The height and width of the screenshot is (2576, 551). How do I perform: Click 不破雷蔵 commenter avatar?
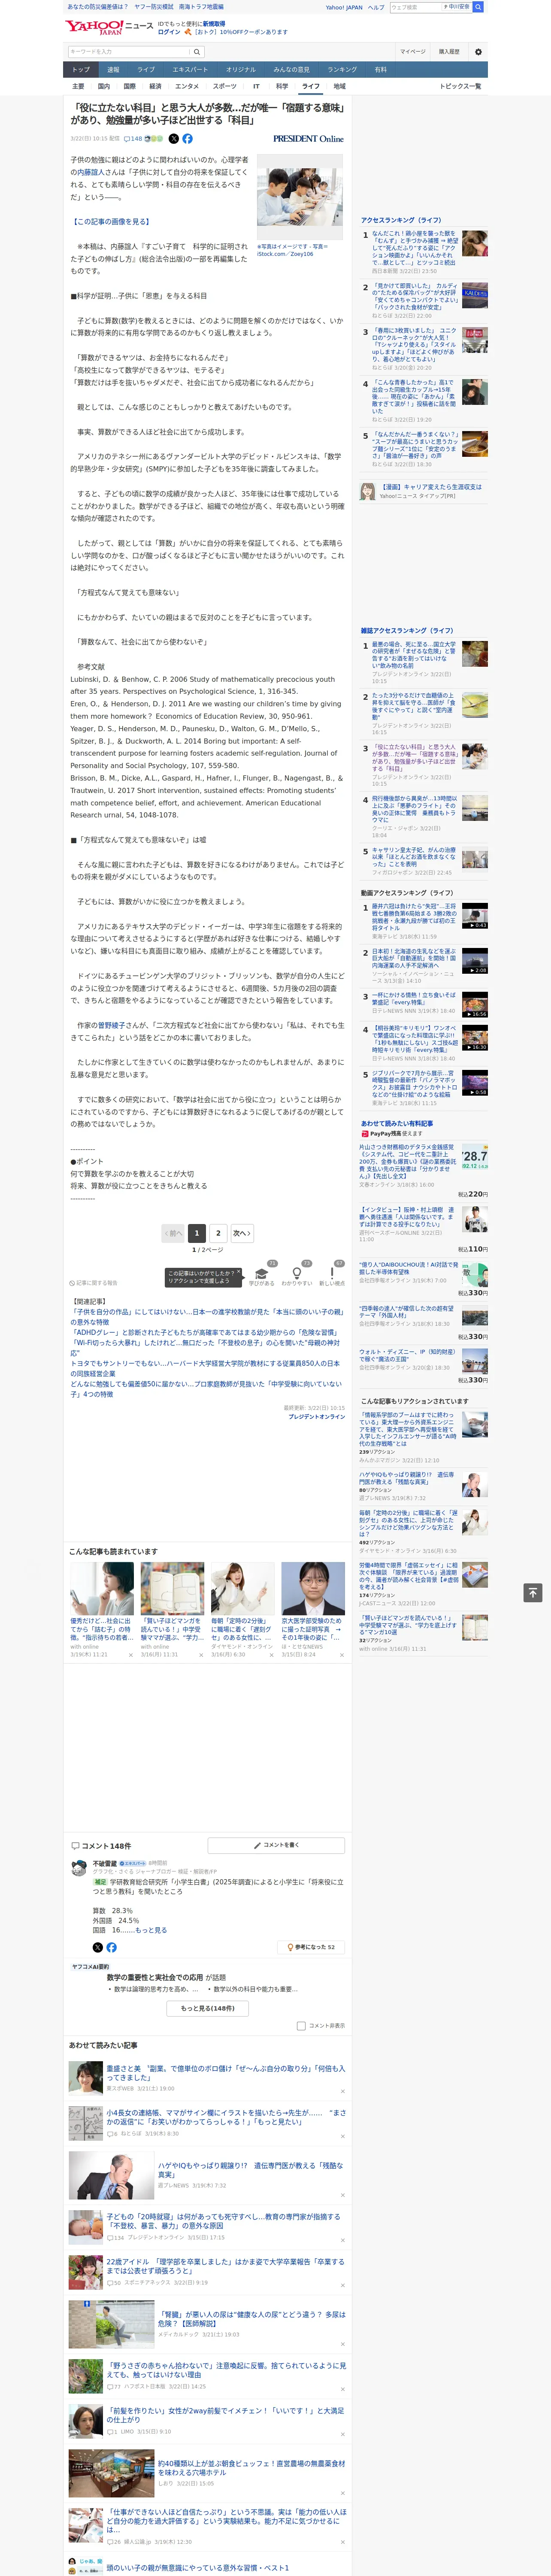pos(79,1869)
